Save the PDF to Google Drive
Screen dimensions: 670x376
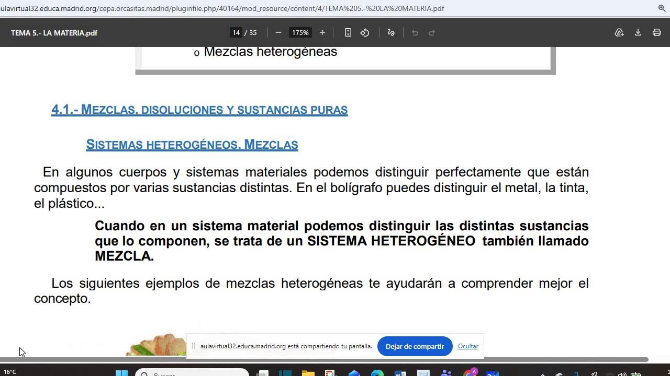(619, 32)
